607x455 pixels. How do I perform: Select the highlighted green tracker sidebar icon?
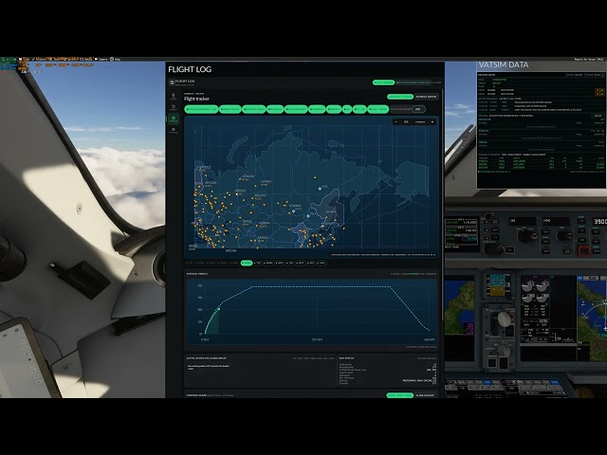tap(173, 118)
